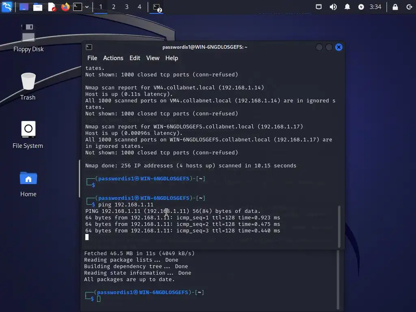
Task: Click the 'icmp_seq=3 ttl=128 time=0.440 ms' line
Action: click(x=182, y=231)
